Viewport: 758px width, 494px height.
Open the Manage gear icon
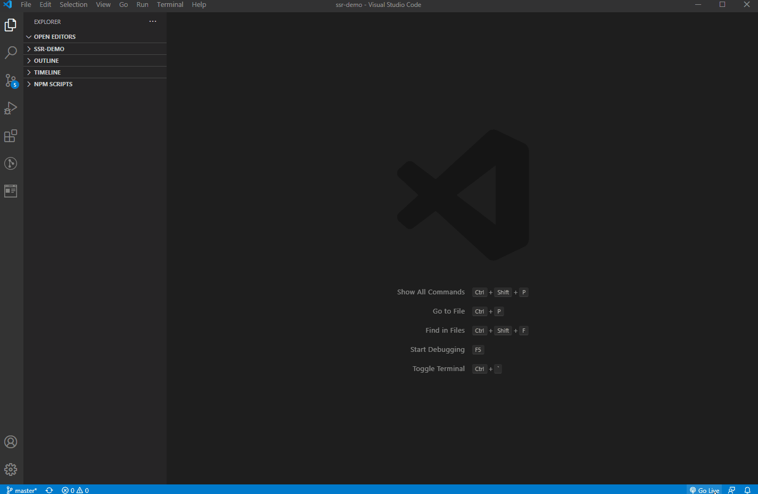pos(11,470)
